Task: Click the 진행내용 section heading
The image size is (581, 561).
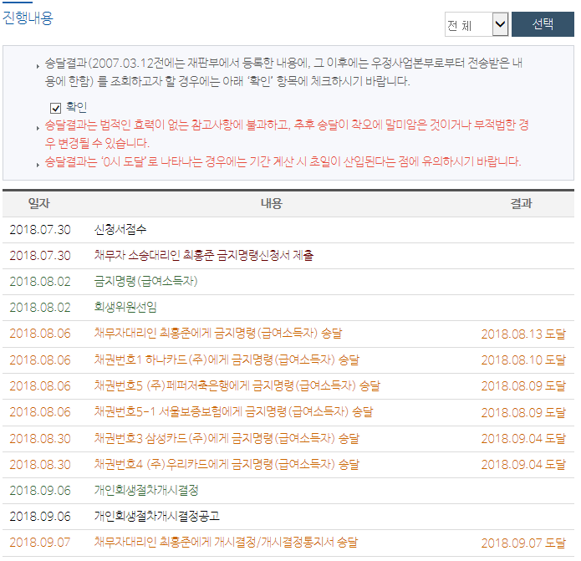Action: 28,18
